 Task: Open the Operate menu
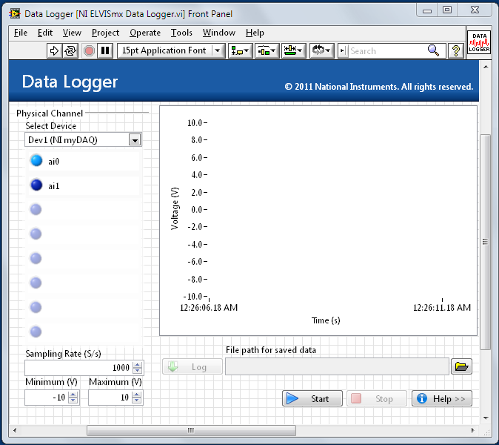144,33
